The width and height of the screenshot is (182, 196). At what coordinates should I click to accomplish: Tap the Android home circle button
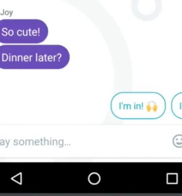(94, 178)
